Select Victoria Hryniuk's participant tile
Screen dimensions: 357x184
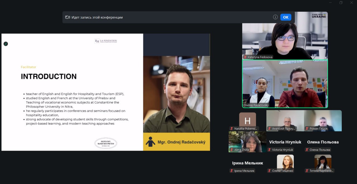click(x=285, y=142)
